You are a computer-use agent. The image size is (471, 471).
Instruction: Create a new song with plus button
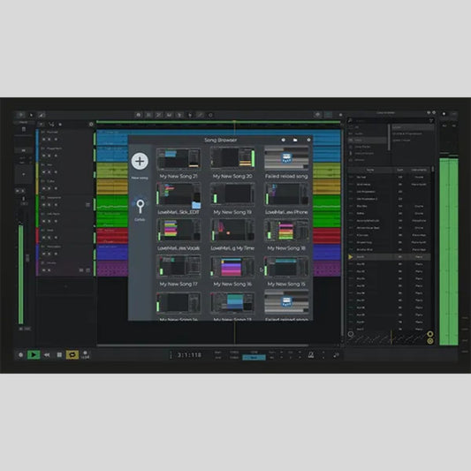coord(140,161)
